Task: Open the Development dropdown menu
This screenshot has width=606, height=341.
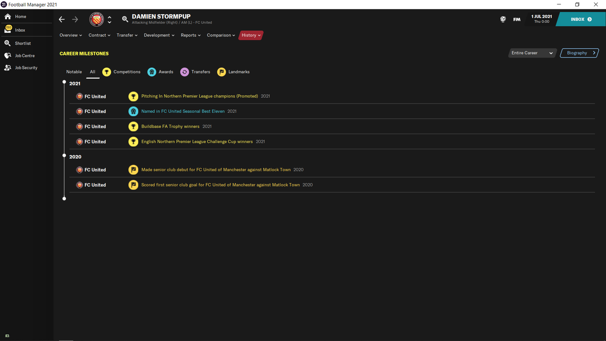Action: [159, 35]
